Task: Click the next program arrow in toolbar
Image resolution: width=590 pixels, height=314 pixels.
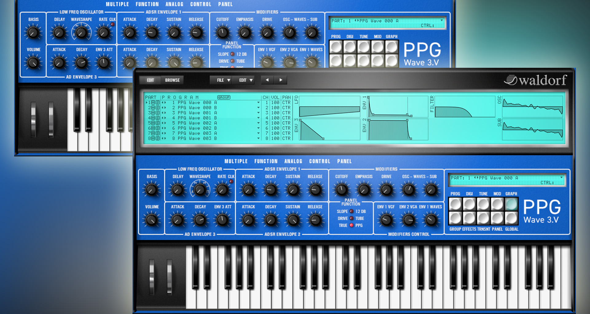Action: [281, 80]
